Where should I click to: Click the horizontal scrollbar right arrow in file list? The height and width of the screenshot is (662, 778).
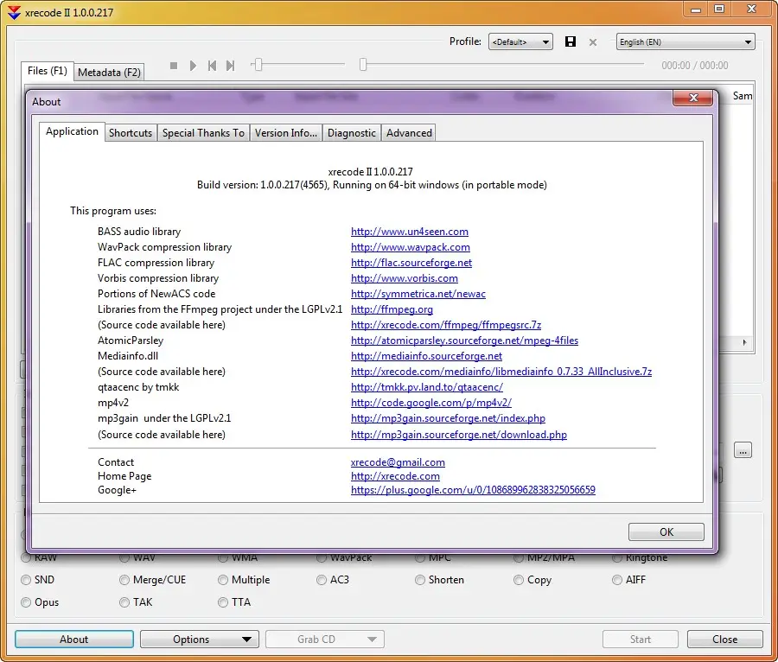click(x=745, y=342)
